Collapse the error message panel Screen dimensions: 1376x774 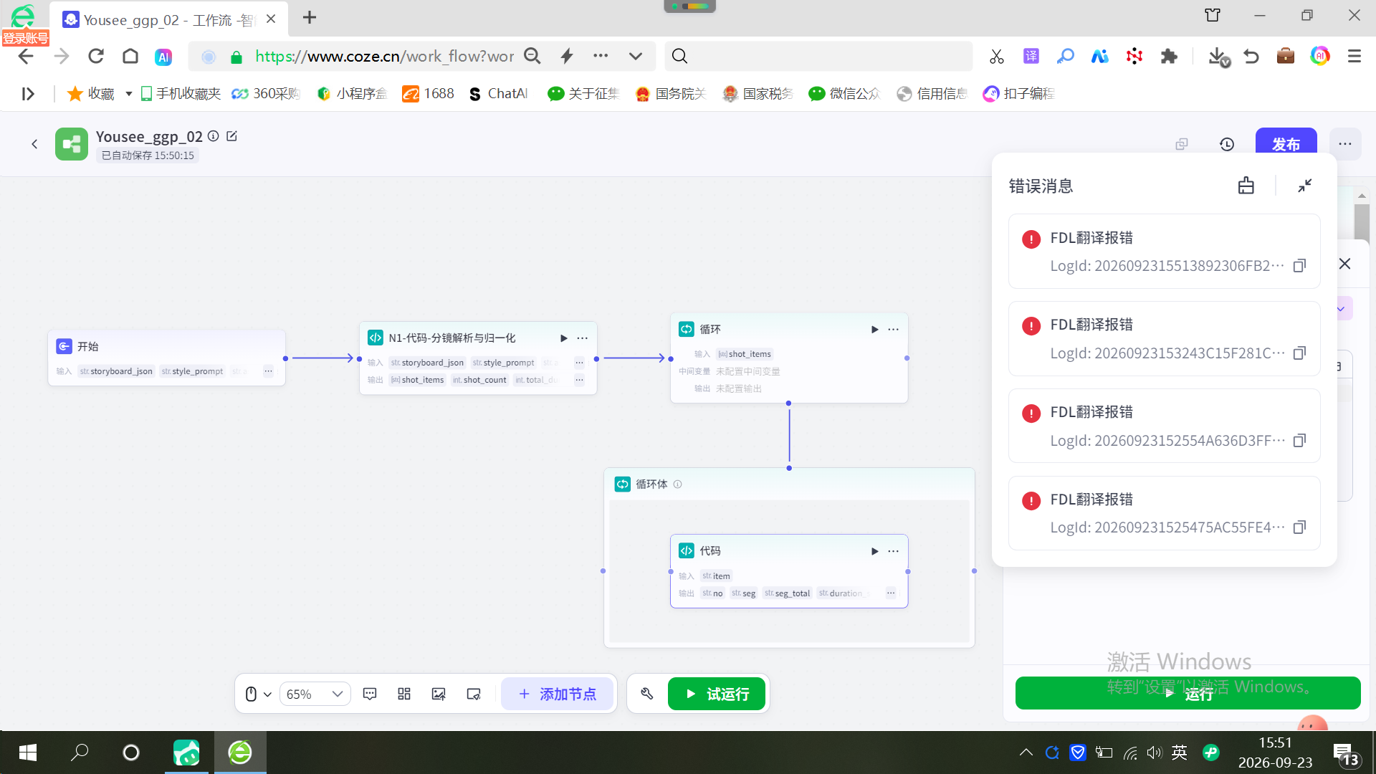coord(1305,186)
